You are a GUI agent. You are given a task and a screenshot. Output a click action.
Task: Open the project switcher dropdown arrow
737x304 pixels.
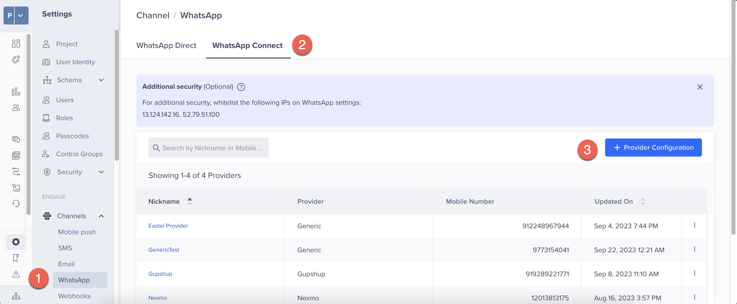[21, 15]
